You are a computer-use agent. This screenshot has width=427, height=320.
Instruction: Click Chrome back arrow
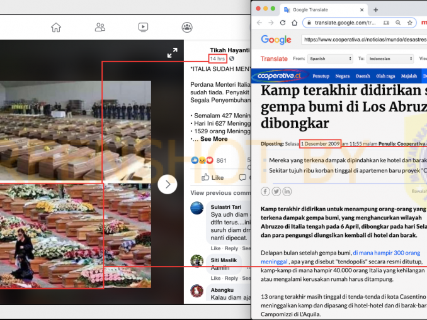coord(259,23)
